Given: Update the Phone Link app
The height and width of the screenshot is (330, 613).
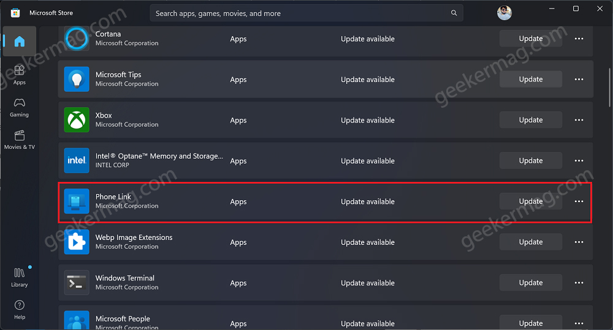Looking at the screenshot, I should point(531,201).
